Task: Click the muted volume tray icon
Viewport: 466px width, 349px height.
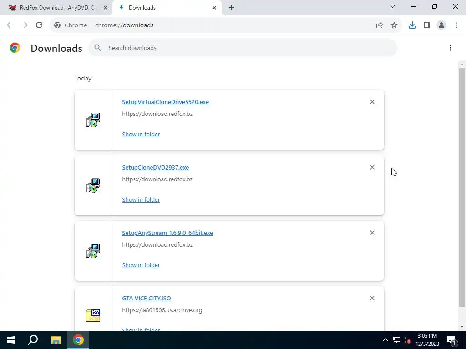Action: pyautogui.click(x=407, y=340)
